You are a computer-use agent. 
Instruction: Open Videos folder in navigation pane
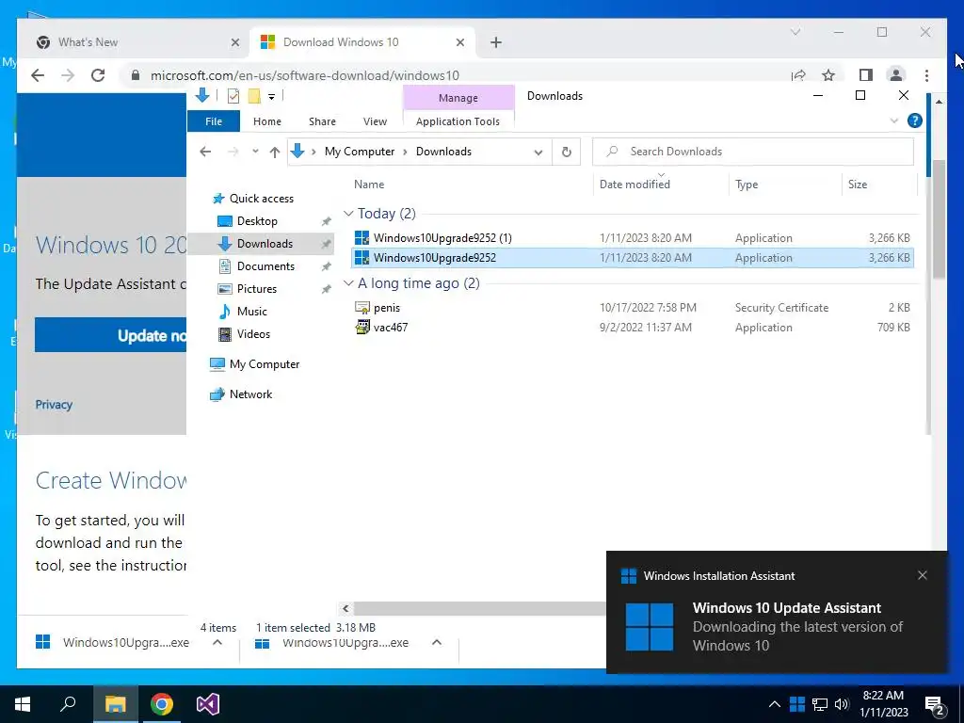pyautogui.click(x=253, y=334)
